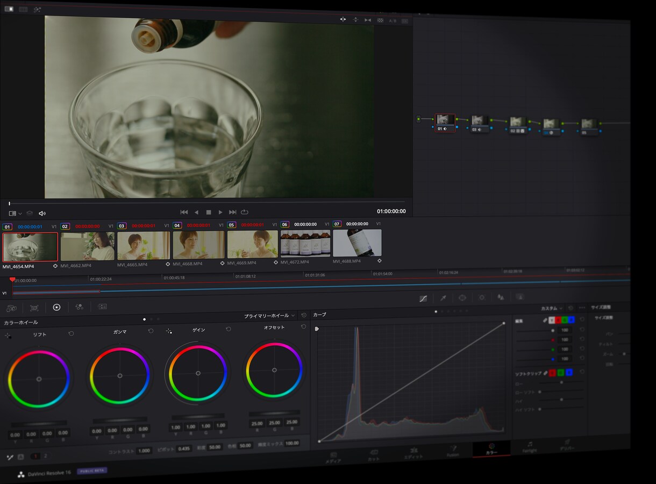Image resolution: width=656 pixels, height=484 pixels.
Task: Adjust the ゲイン master wheel slider
Action: point(198,416)
